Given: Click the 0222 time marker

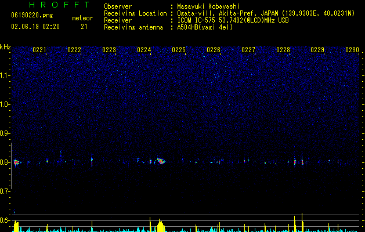Looking at the screenshot, I should tap(74, 50).
